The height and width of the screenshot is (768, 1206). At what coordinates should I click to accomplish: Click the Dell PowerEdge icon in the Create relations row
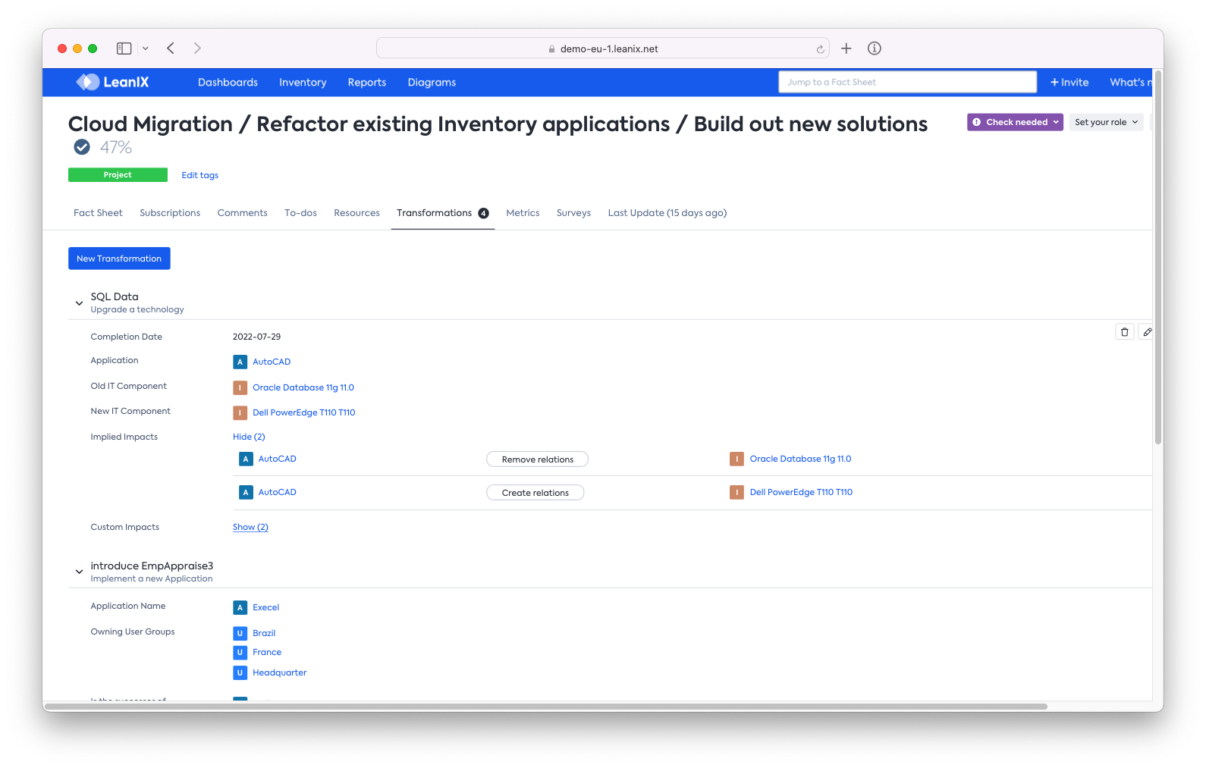pyautogui.click(x=736, y=493)
